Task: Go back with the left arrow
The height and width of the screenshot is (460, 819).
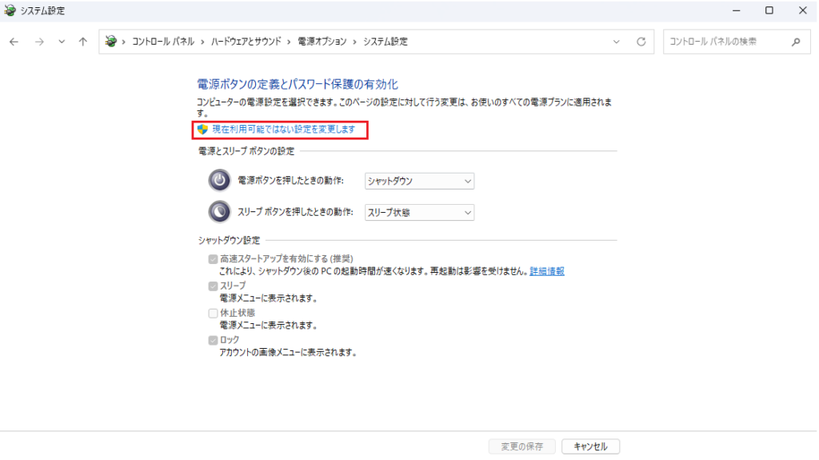Action: tap(14, 42)
